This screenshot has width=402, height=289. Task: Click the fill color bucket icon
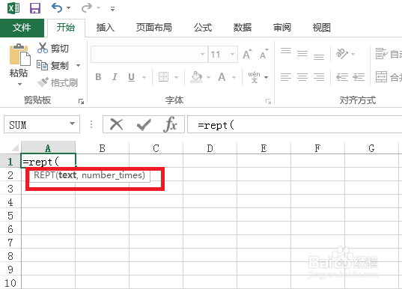point(196,77)
